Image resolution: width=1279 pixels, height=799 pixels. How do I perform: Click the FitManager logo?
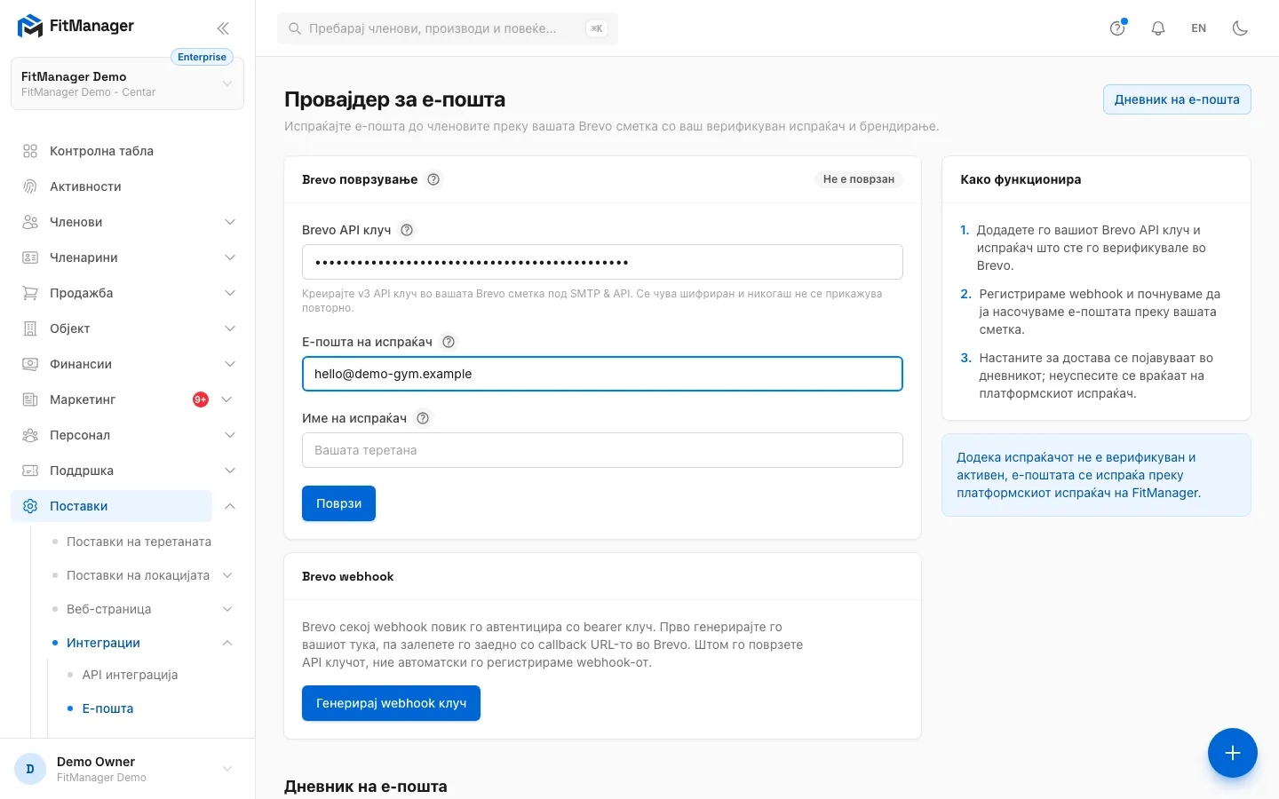pyautogui.click(x=75, y=27)
